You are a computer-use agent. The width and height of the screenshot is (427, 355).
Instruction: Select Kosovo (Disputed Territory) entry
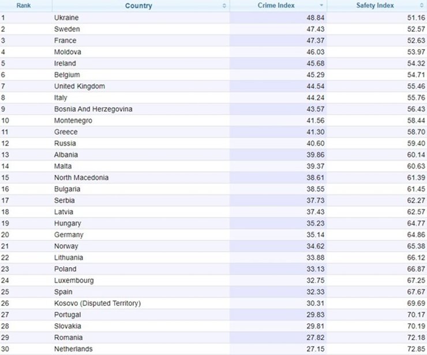[x=98, y=304]
